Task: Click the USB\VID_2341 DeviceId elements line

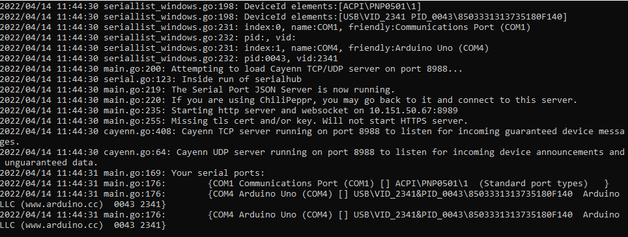Action: tap(283, 17)
